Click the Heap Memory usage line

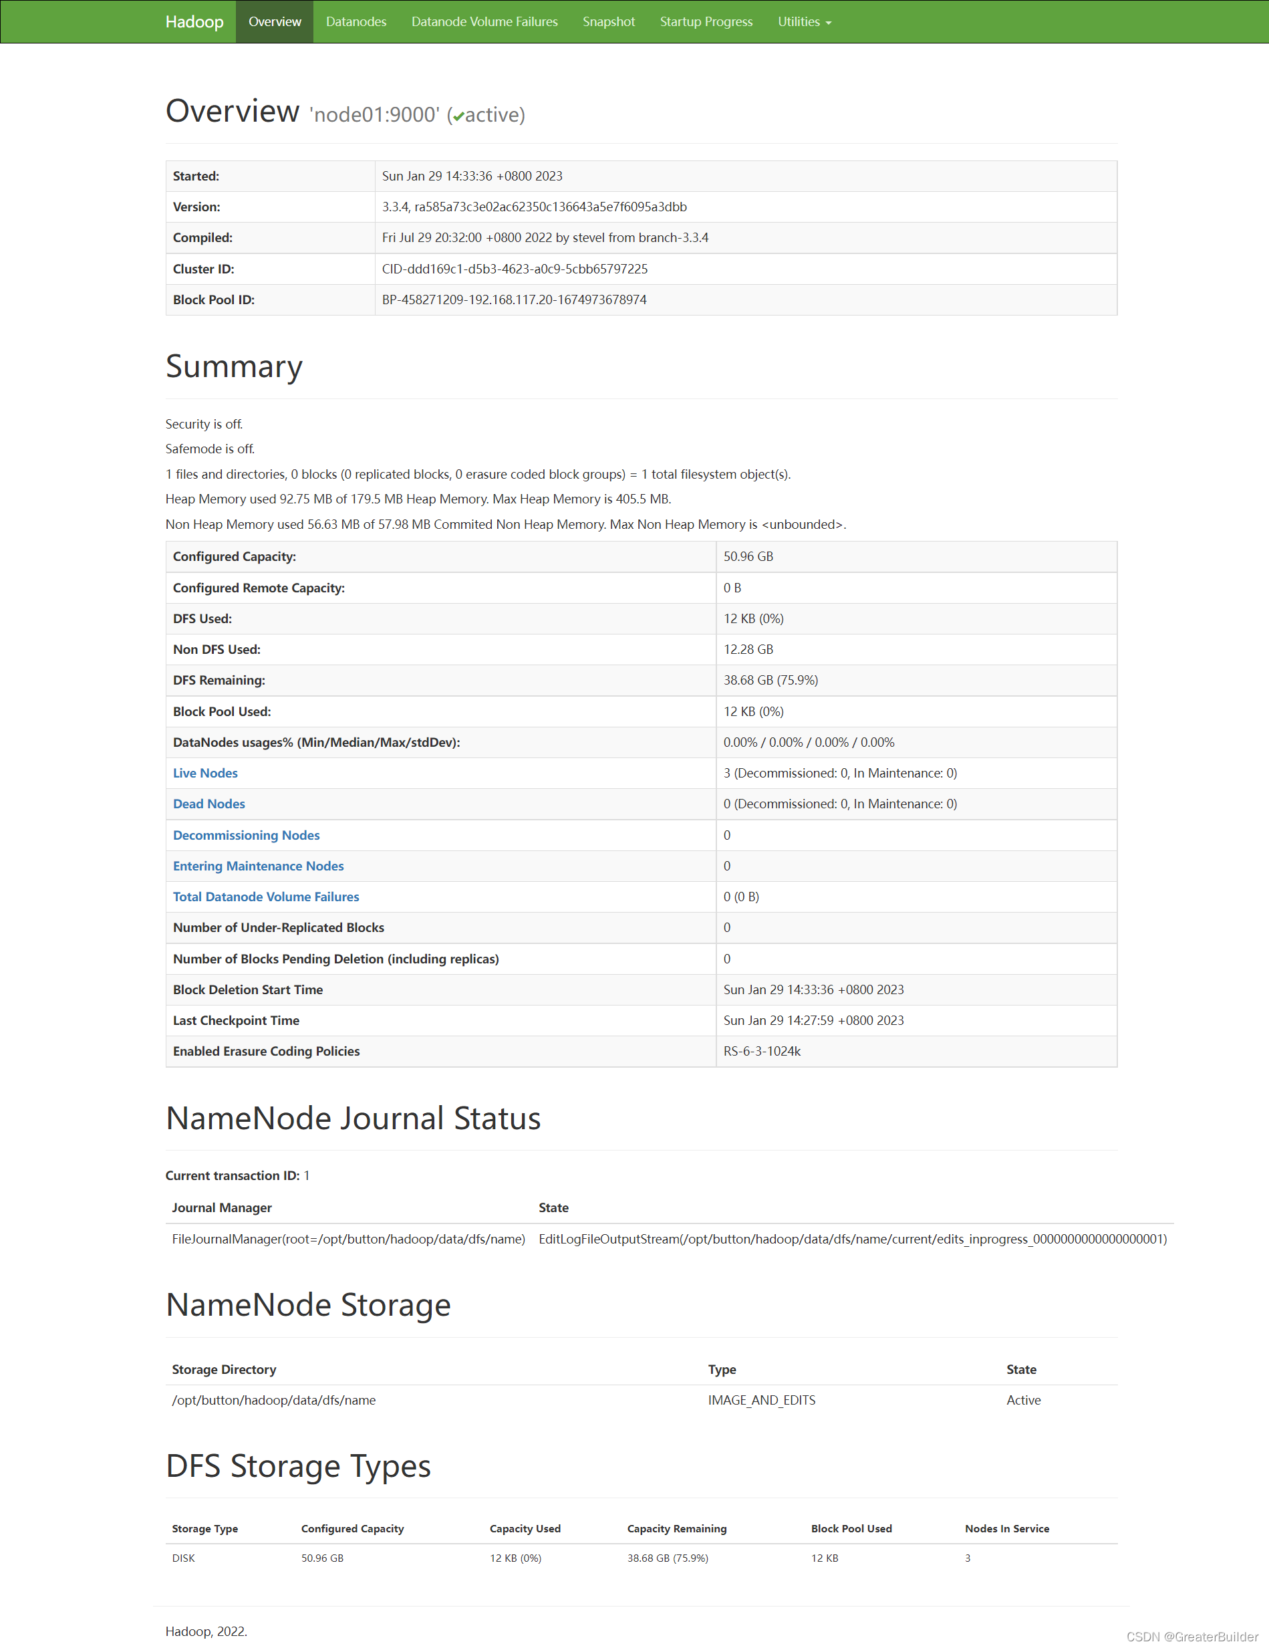[418, 499]
